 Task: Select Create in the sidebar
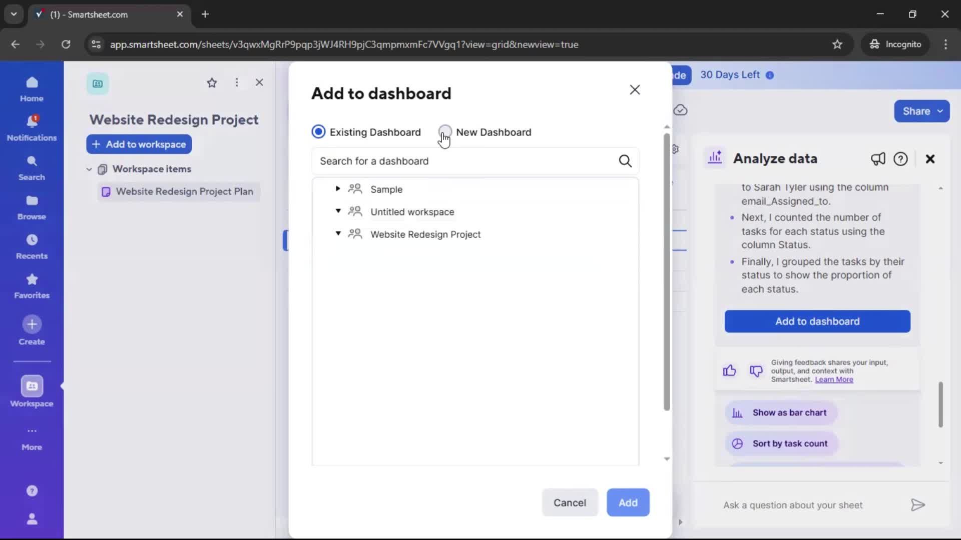[32, 330]
